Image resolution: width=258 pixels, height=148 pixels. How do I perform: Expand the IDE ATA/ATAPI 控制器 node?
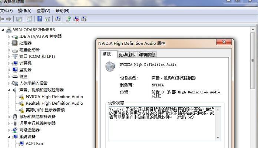[9, 37]
